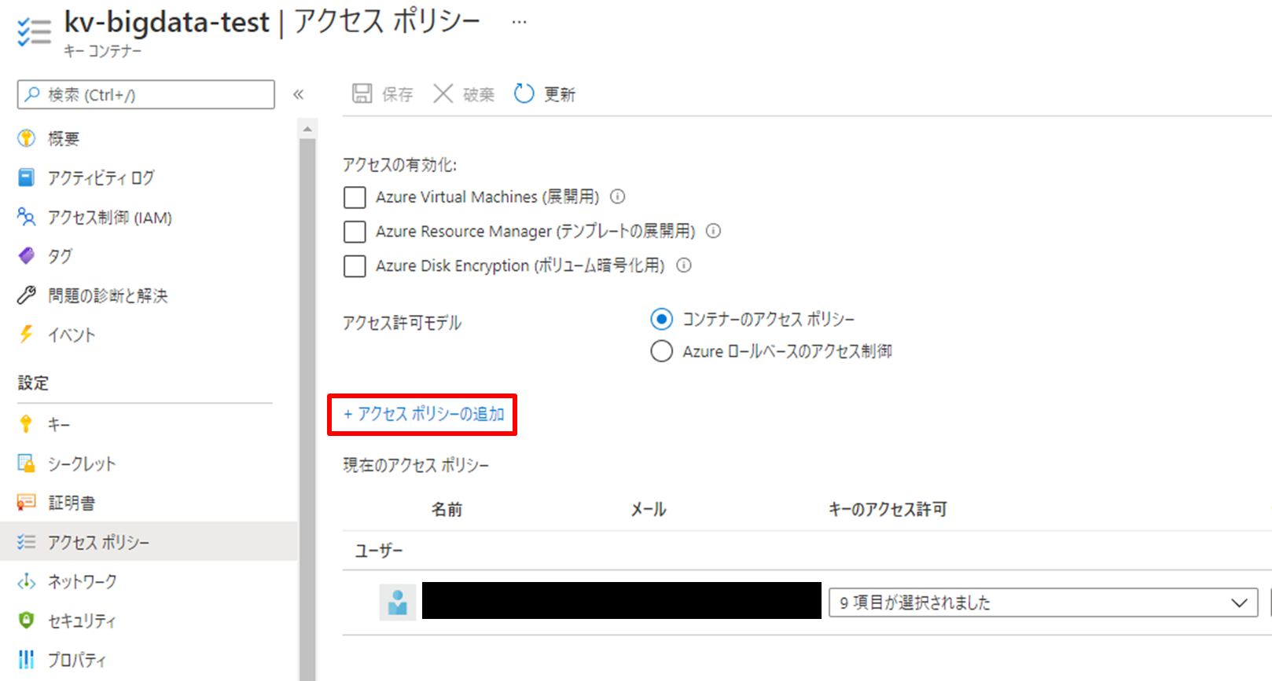Click the 問題の診断と解決 wrench icon
Viewport: 1272px width, 681px height.
point(26,295)
